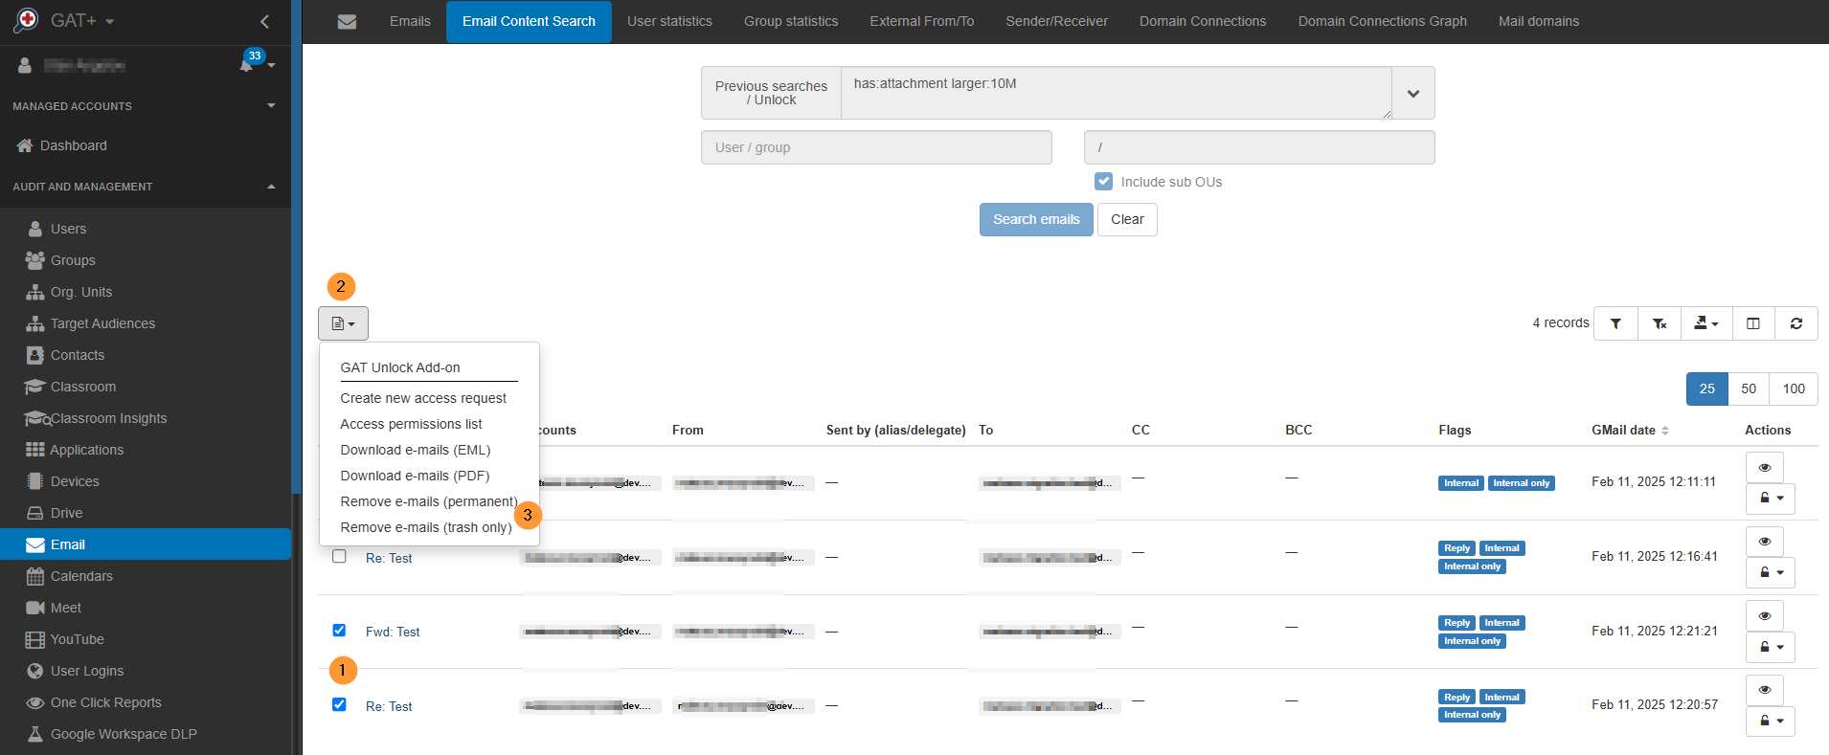Toggle the Include sub OUs checkbox
The image size is (1829, 755).
pyautogui.click(x=1104, y=182)
